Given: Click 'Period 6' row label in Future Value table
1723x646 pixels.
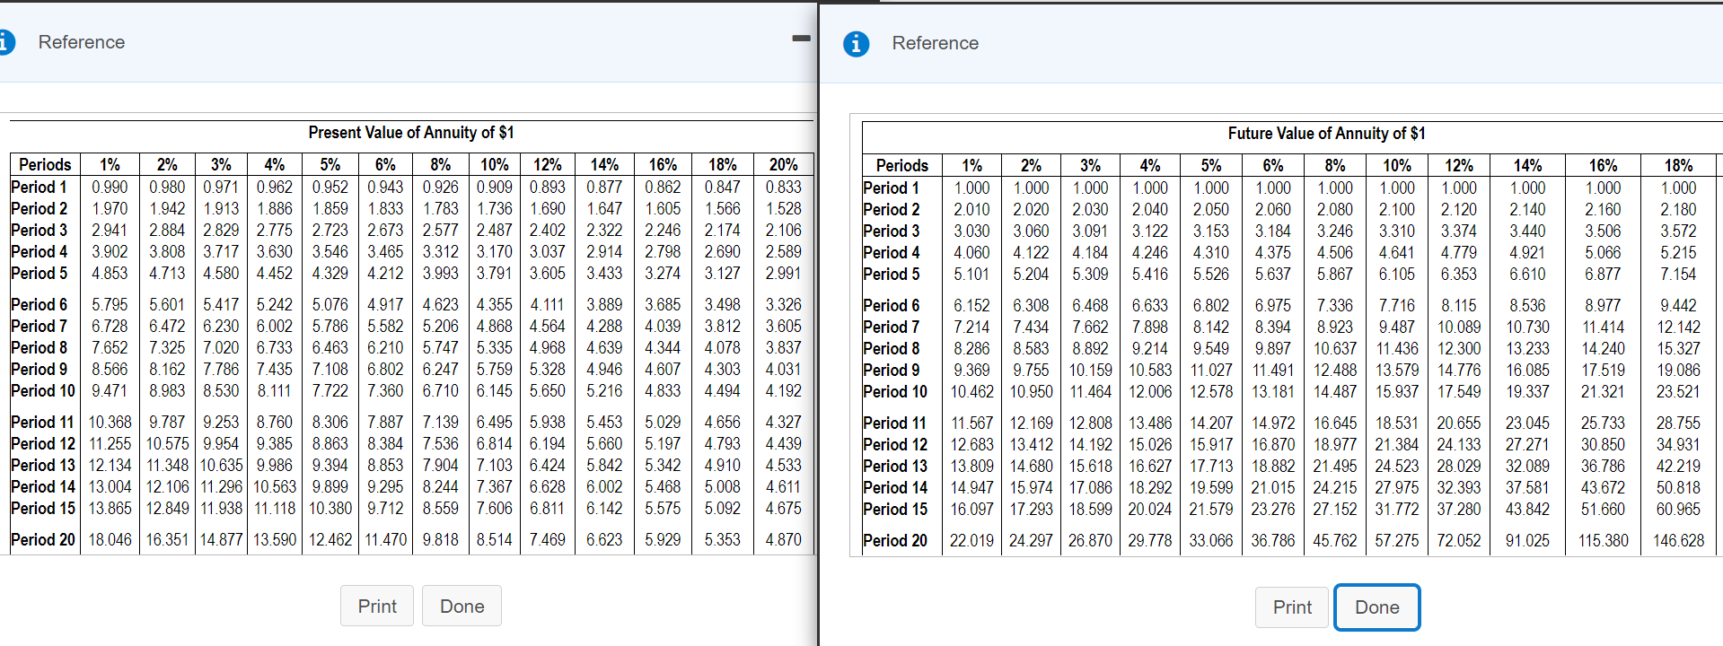Looking at the screenshot, I should pyautogui.click(x=892, y=305).
